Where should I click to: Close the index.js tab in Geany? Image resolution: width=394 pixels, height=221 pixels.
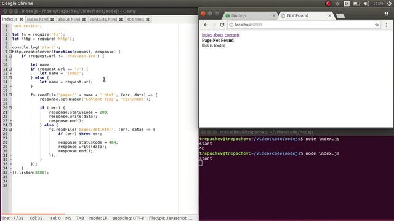coord(22,19)
